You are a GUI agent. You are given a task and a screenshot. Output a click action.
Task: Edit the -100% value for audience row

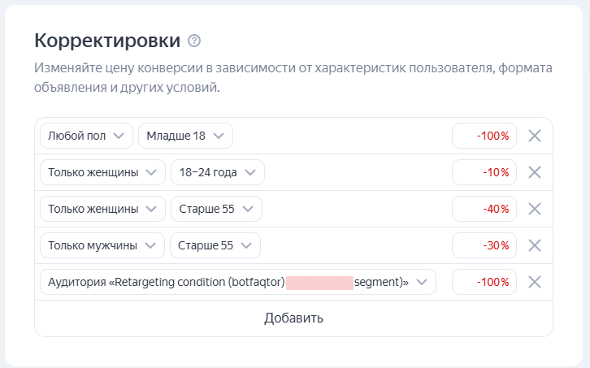tap(484, 282)
